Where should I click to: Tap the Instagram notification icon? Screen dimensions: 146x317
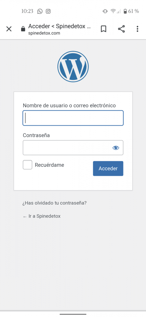(x=48, y=11)
